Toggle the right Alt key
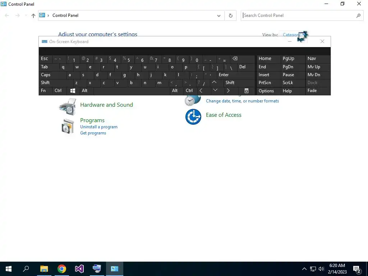The height and width of the screenshot is (276, 368). pyautogui.click(x=176, y=91)
